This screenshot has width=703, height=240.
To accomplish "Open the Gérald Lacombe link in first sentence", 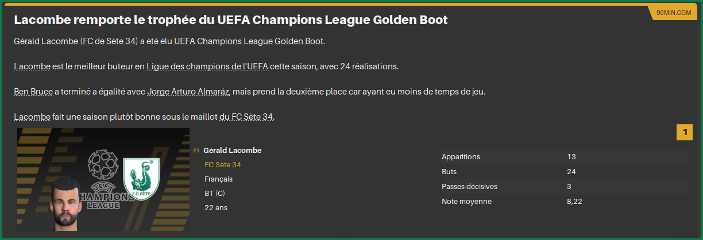I will [46, 41].
